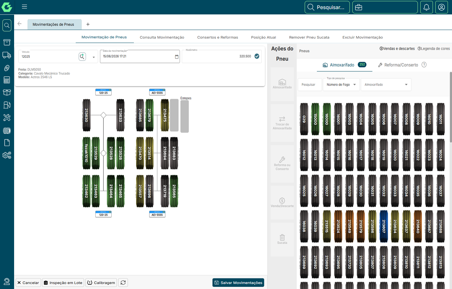Click Salvar Movimentações button
Image resolution: width=452 pixels, height=289 pixels.
(238, 282)
